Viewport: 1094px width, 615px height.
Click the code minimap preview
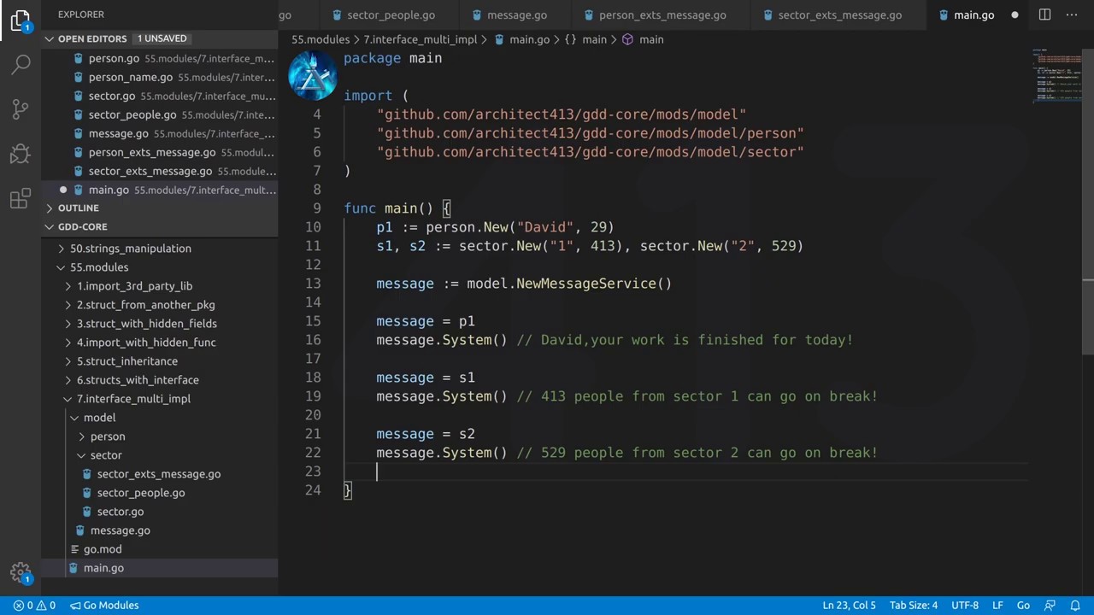point(1057,77)
